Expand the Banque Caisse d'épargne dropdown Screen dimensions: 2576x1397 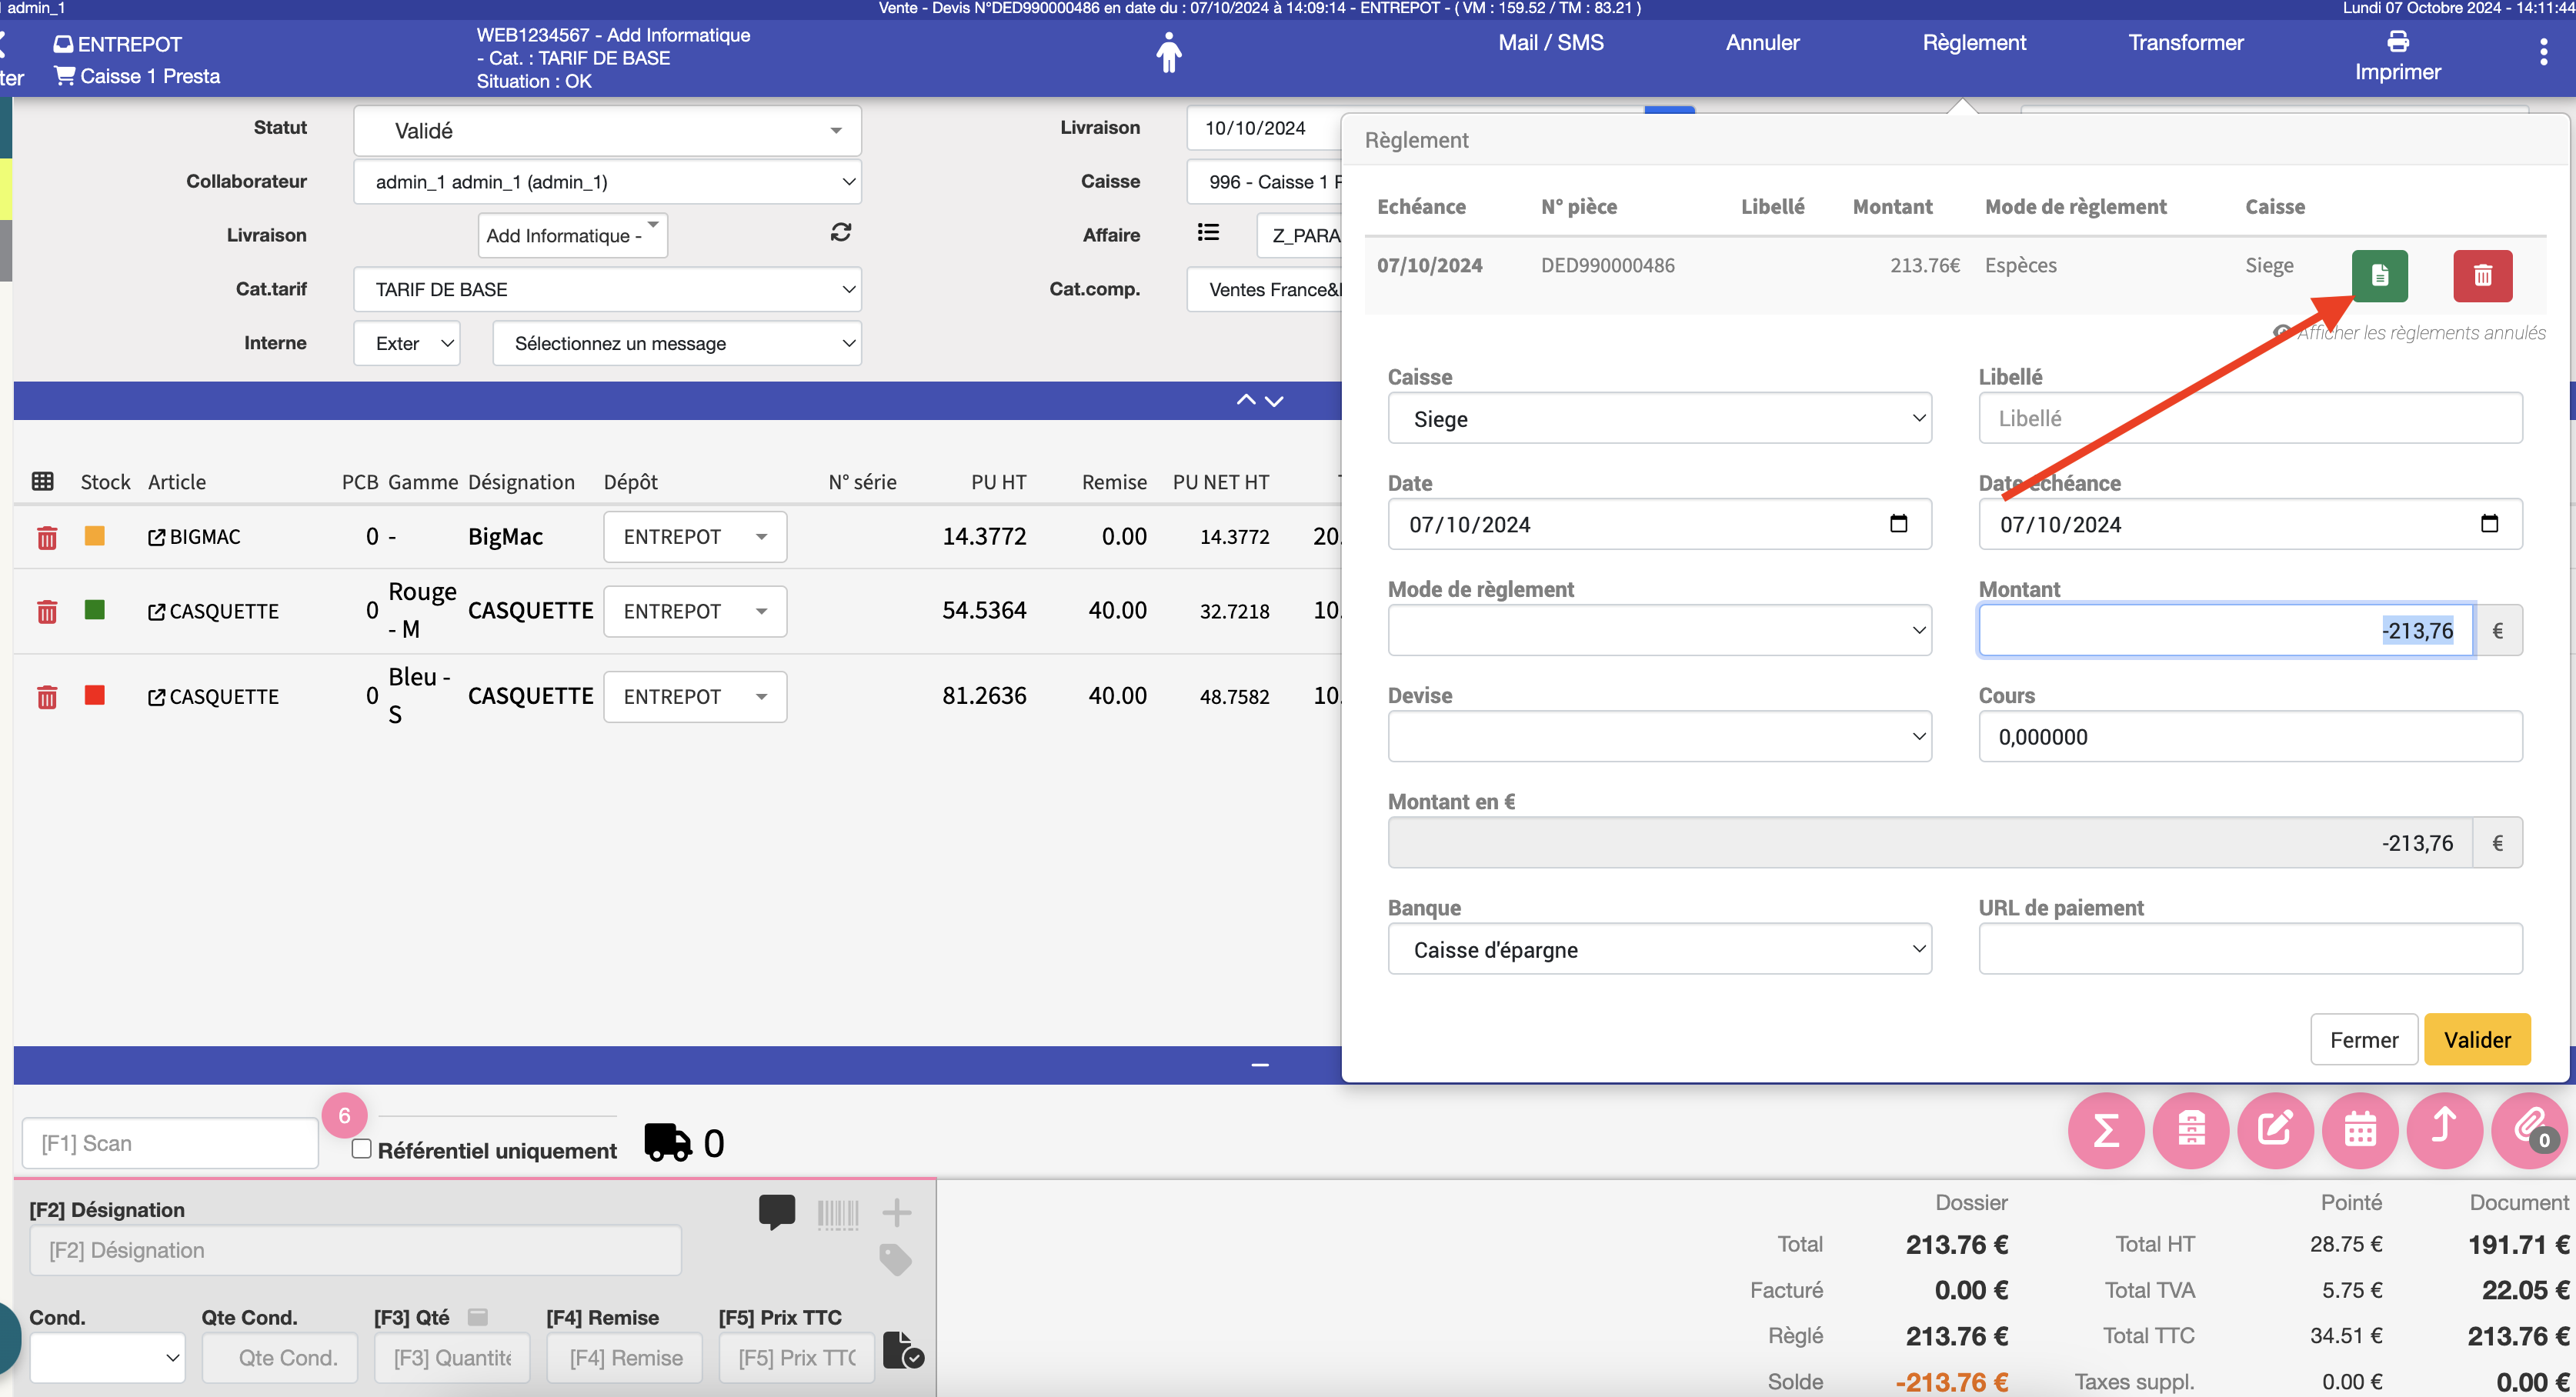1659,949
